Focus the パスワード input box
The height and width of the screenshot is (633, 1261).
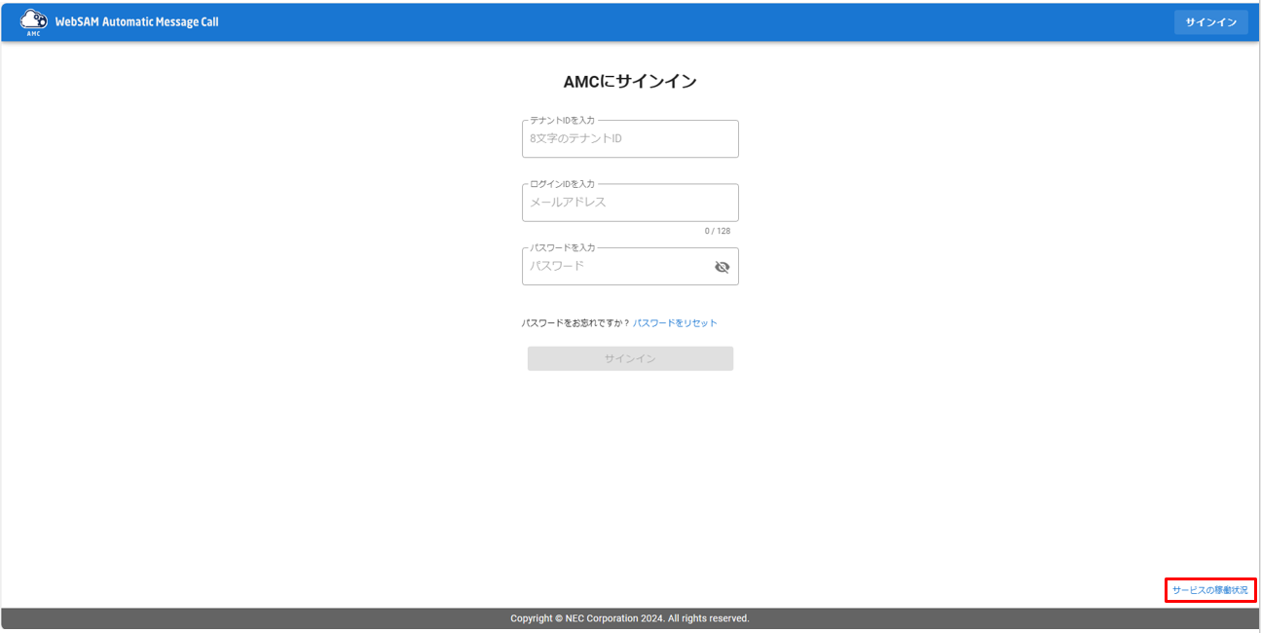tap(613, 266)
